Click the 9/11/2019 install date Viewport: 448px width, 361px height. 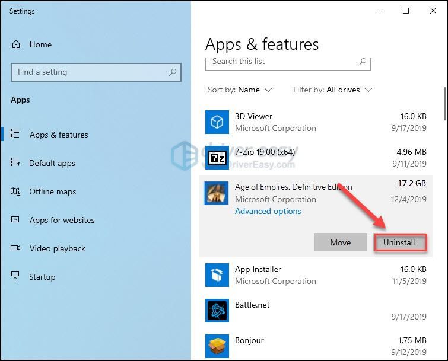[x=409, y=164]
